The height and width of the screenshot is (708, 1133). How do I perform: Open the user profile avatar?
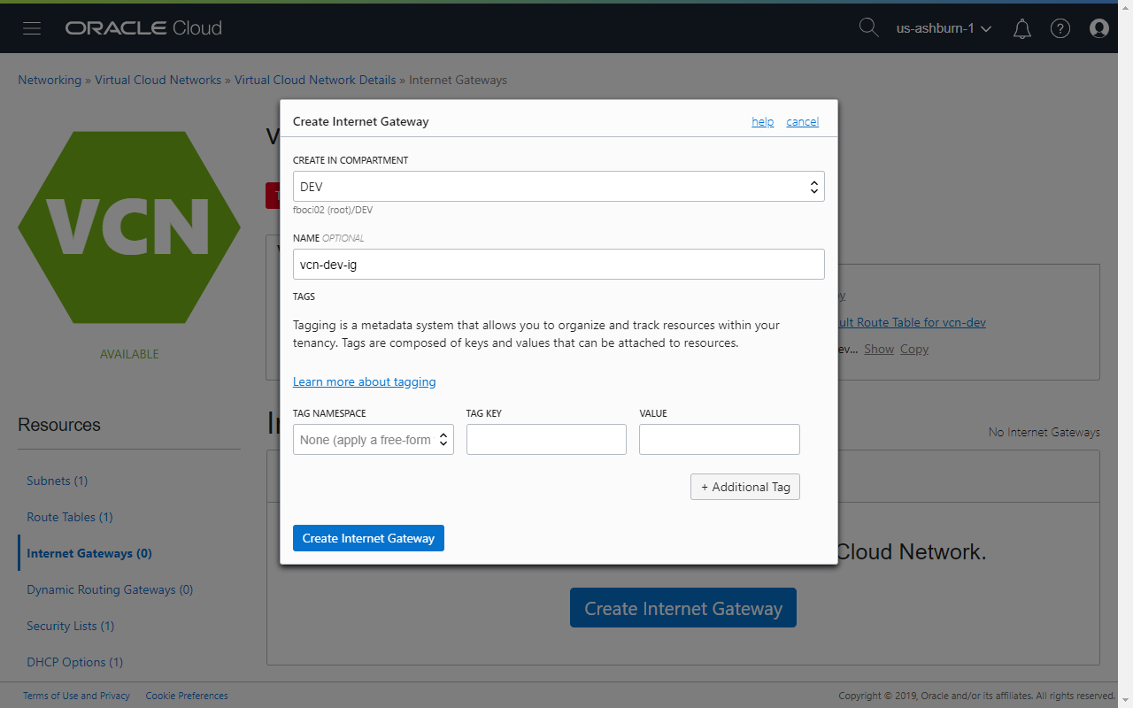pyautogui.click(x=1098, y=27)
